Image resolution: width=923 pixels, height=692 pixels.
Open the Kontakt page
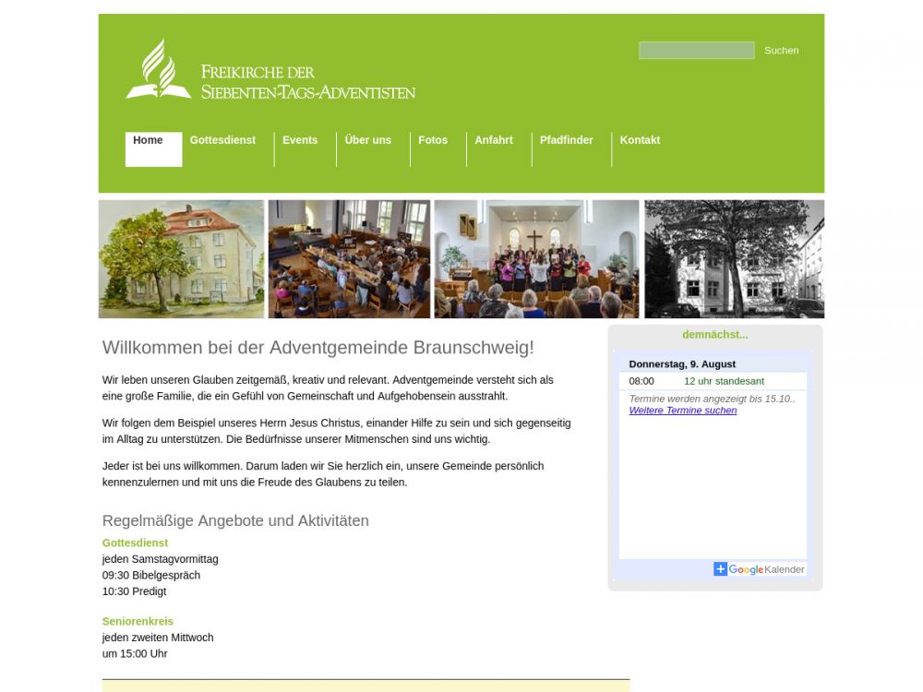640,141
